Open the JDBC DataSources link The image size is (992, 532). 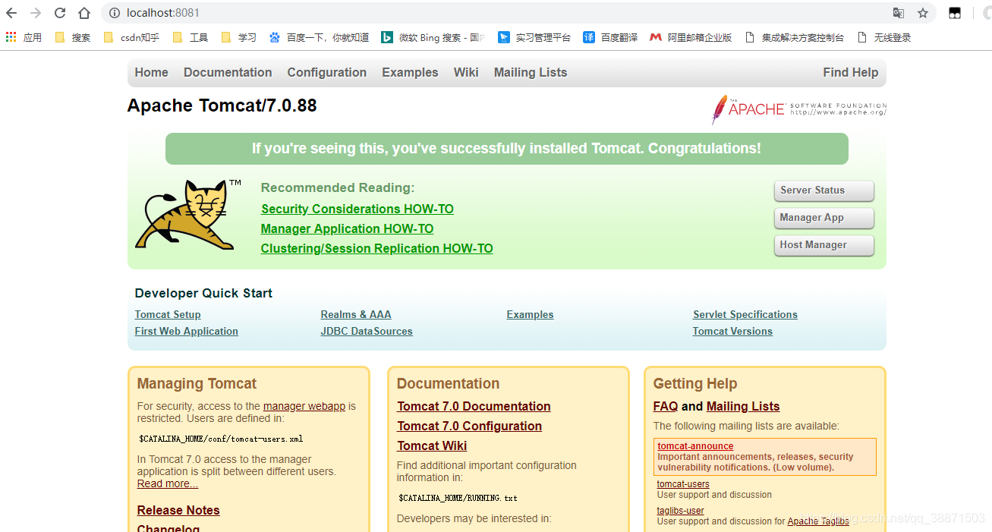click(x=367, y=331)
